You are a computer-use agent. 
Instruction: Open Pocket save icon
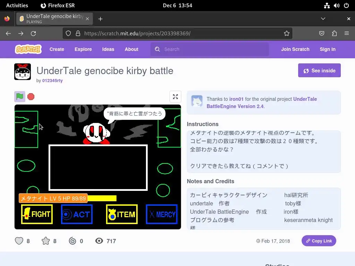[x=321, y=34]
